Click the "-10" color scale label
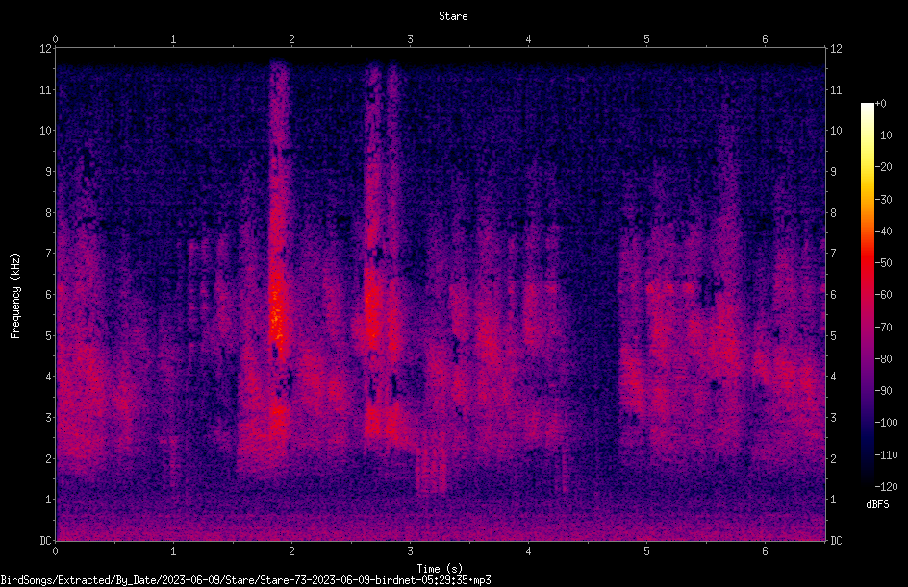Image resolution: width=908 pixels, height=587 pixels. [883, 135]
